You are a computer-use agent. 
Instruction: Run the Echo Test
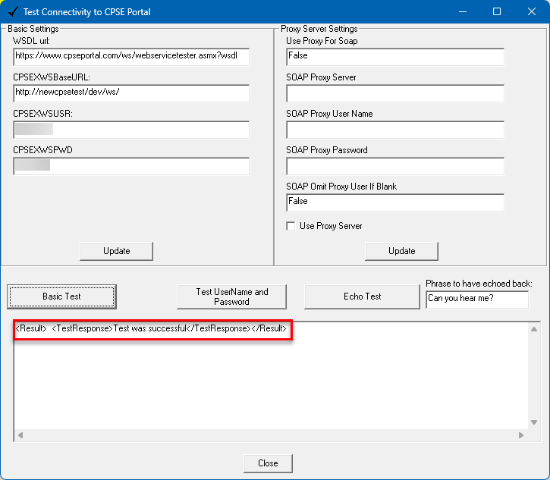(362, 296)
